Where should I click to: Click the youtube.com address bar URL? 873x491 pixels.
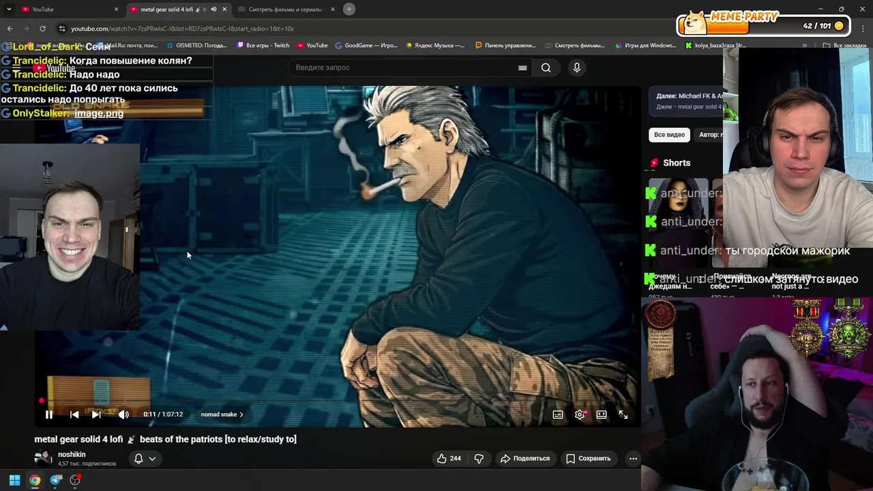click(x=182, y=29)
